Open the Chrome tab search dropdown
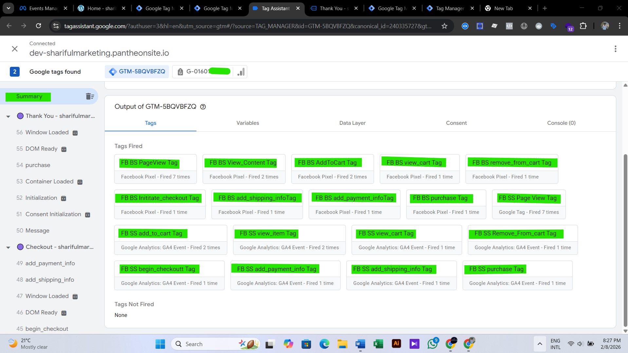The width and height of the screenshot is (628, 353). point(8,8)
